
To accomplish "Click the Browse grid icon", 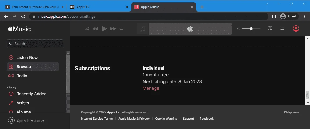I will 11,67.
